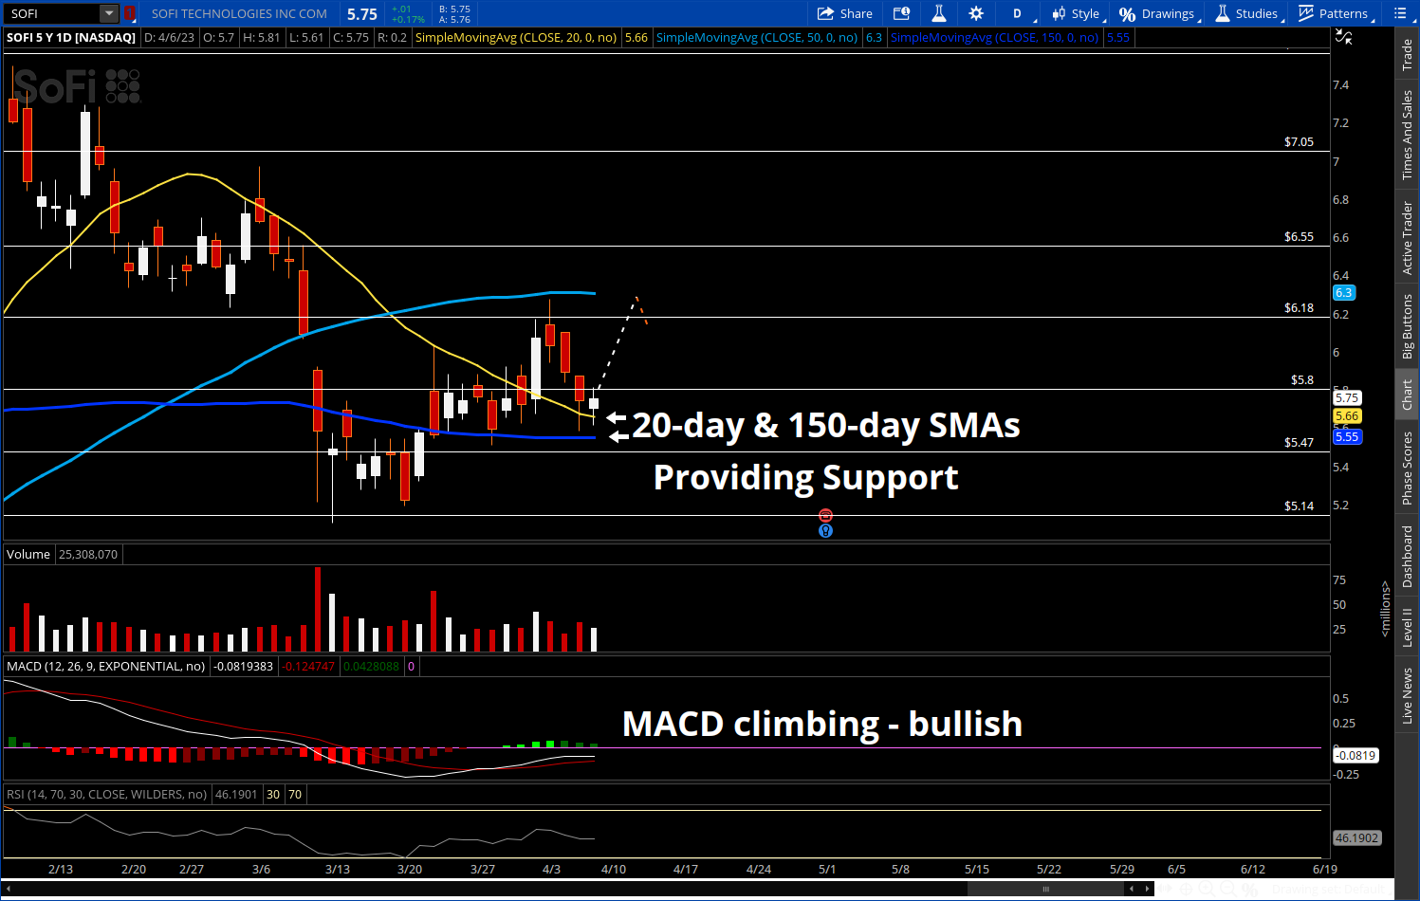The image size is (1420, 901).
Task: Open the Phase Scores sidebar tab
Action: coord(1408,469)
